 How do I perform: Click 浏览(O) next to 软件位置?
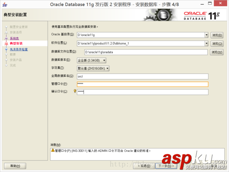(217, 43)
